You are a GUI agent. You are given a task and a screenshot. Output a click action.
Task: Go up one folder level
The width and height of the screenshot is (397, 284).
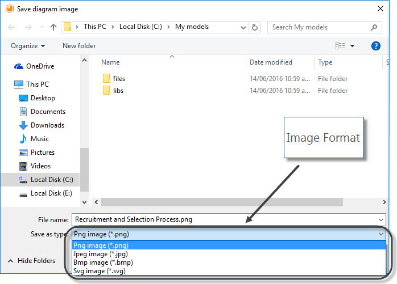coord(53,27)
